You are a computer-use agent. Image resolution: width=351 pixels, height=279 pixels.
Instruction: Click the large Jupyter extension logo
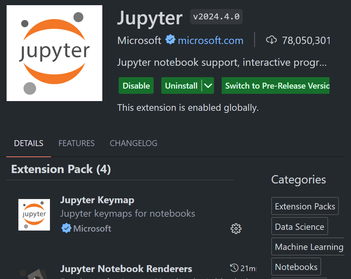click(x=54, y=53)
